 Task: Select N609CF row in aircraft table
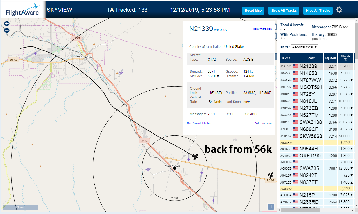(x=317, y=129)
